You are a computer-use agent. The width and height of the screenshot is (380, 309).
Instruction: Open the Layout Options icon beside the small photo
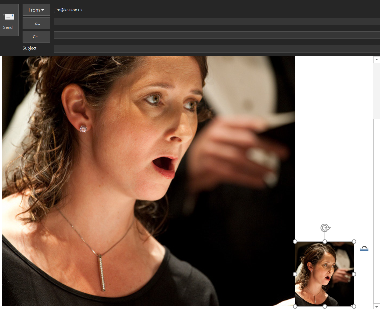coord(364,247)
